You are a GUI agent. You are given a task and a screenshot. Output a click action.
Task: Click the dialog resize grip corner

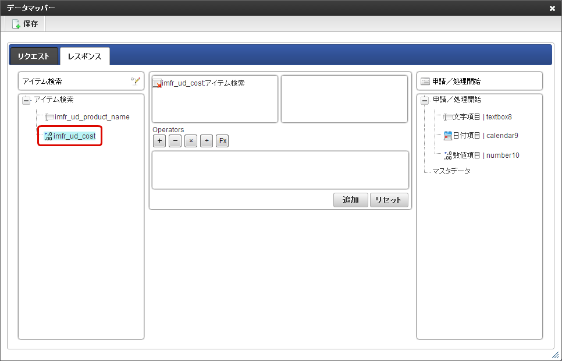[x=555, y=355]
